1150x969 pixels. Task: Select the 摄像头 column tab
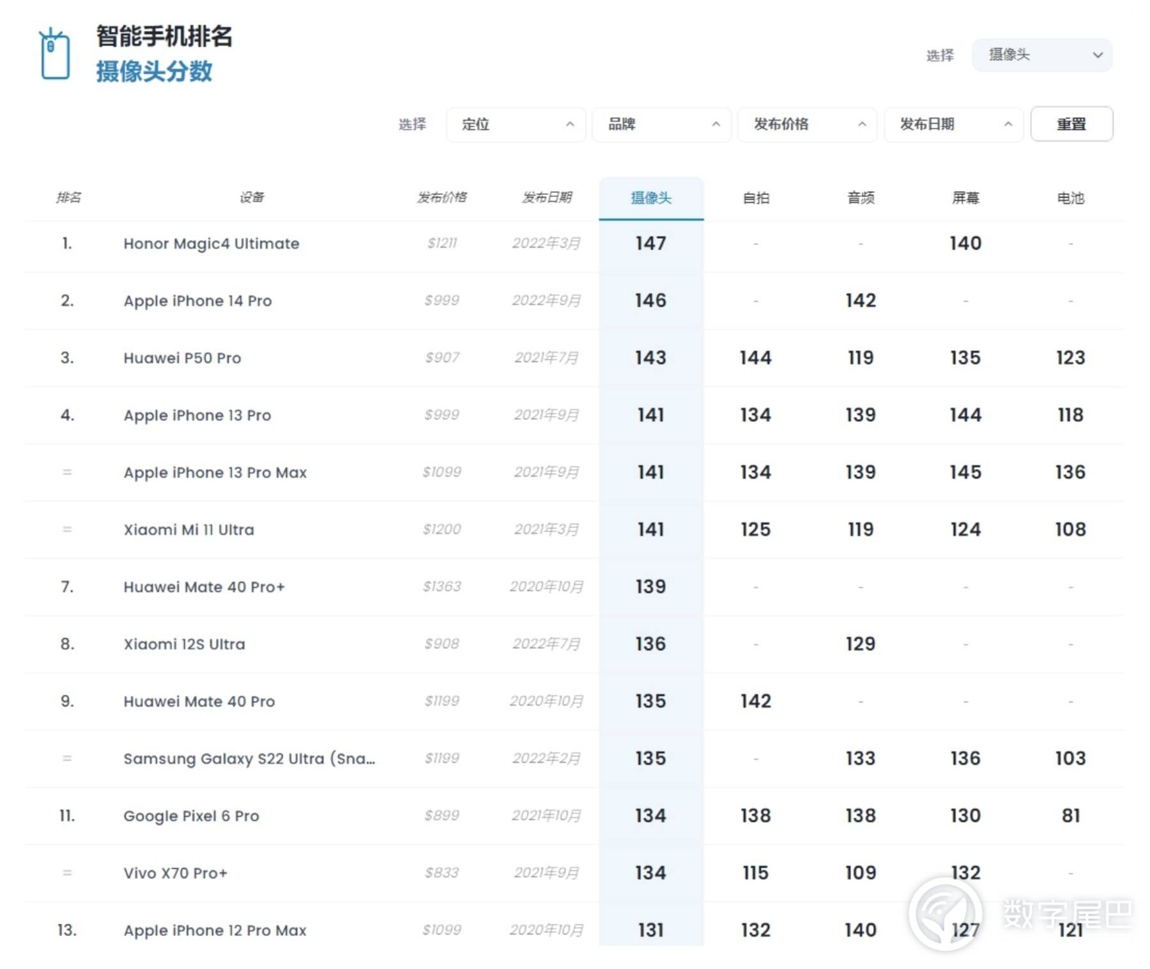[x=651, y=198]
